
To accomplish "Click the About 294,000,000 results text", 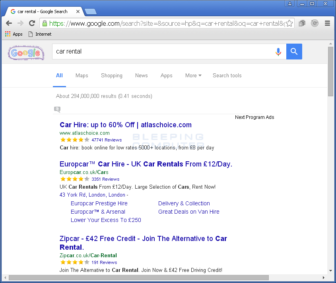I will 104,96.
